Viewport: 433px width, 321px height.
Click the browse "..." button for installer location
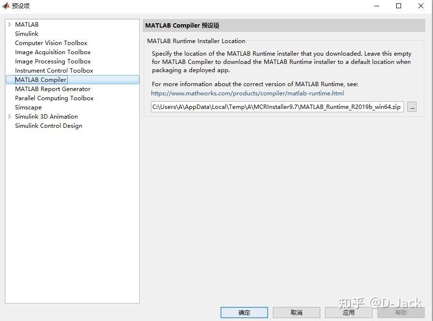pyautogui.click(x=412, y=107)
